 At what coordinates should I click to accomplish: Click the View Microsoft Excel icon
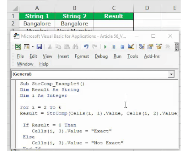[18, 46]
